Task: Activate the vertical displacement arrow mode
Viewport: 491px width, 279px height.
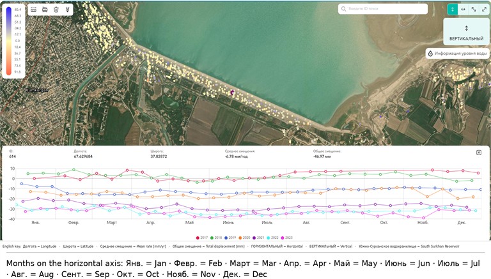Action: 452,10
